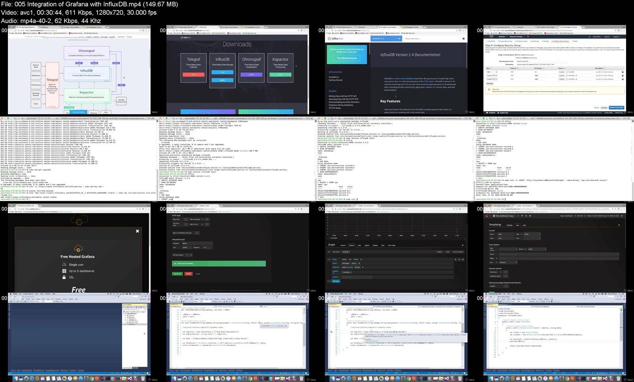Select the Create a new security group radio

(x=516, y=55)
